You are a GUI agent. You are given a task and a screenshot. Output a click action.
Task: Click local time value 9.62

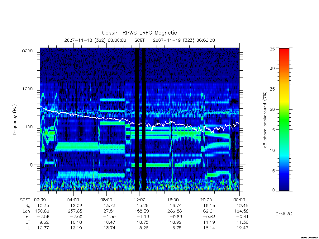(44, 222)
